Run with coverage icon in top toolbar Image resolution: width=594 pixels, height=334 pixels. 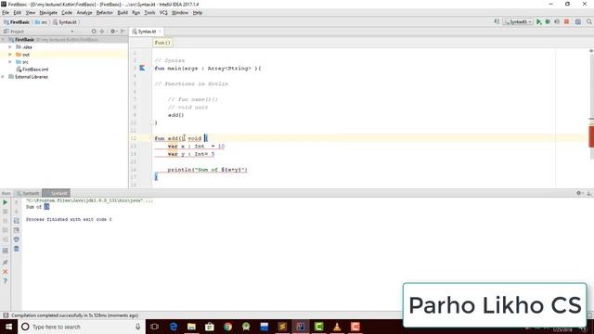click(x=557, y=22)
